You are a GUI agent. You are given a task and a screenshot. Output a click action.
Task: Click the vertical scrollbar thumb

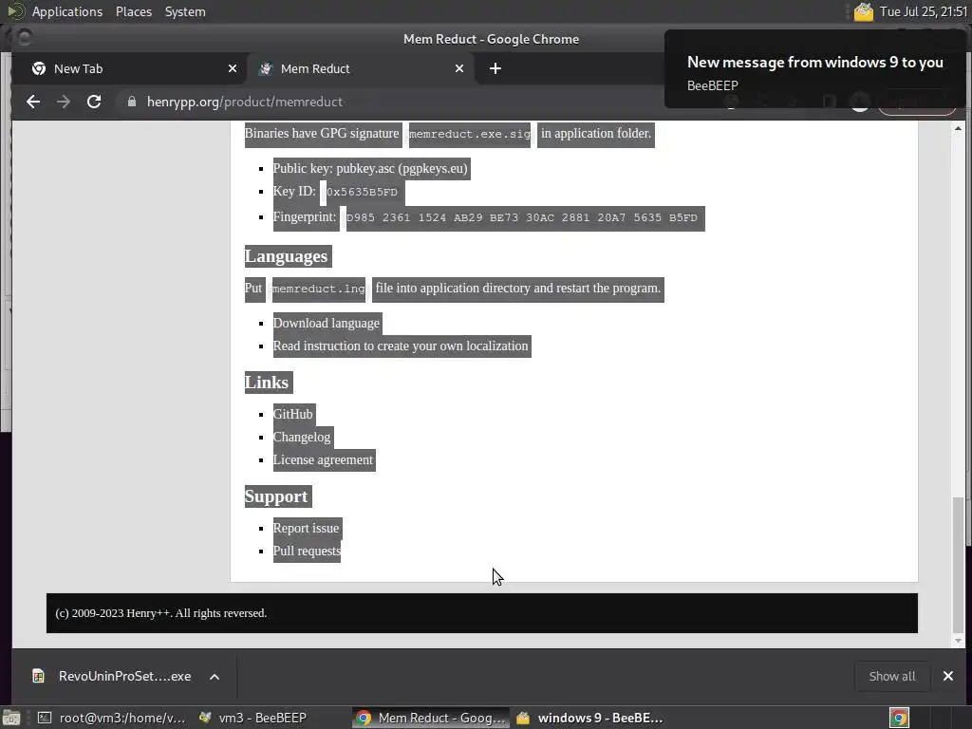959,564
